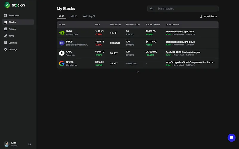
Task: Click the Position column header
Action: pos(130,24)
